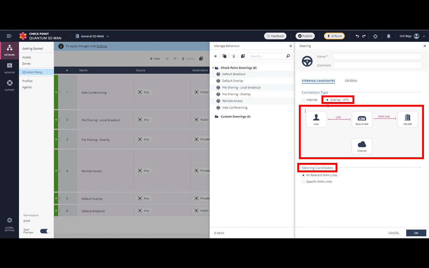Click the search magnifier in Manage Behaviors

[288, 56]
